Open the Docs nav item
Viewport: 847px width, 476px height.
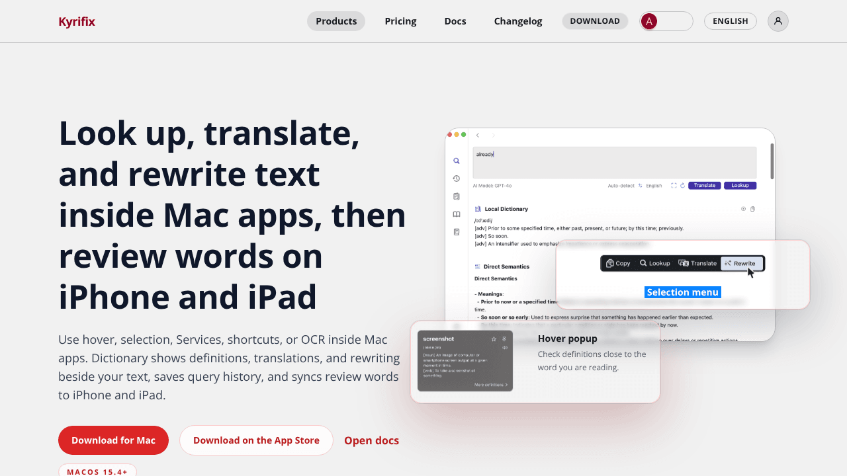(x=455, y=21)
